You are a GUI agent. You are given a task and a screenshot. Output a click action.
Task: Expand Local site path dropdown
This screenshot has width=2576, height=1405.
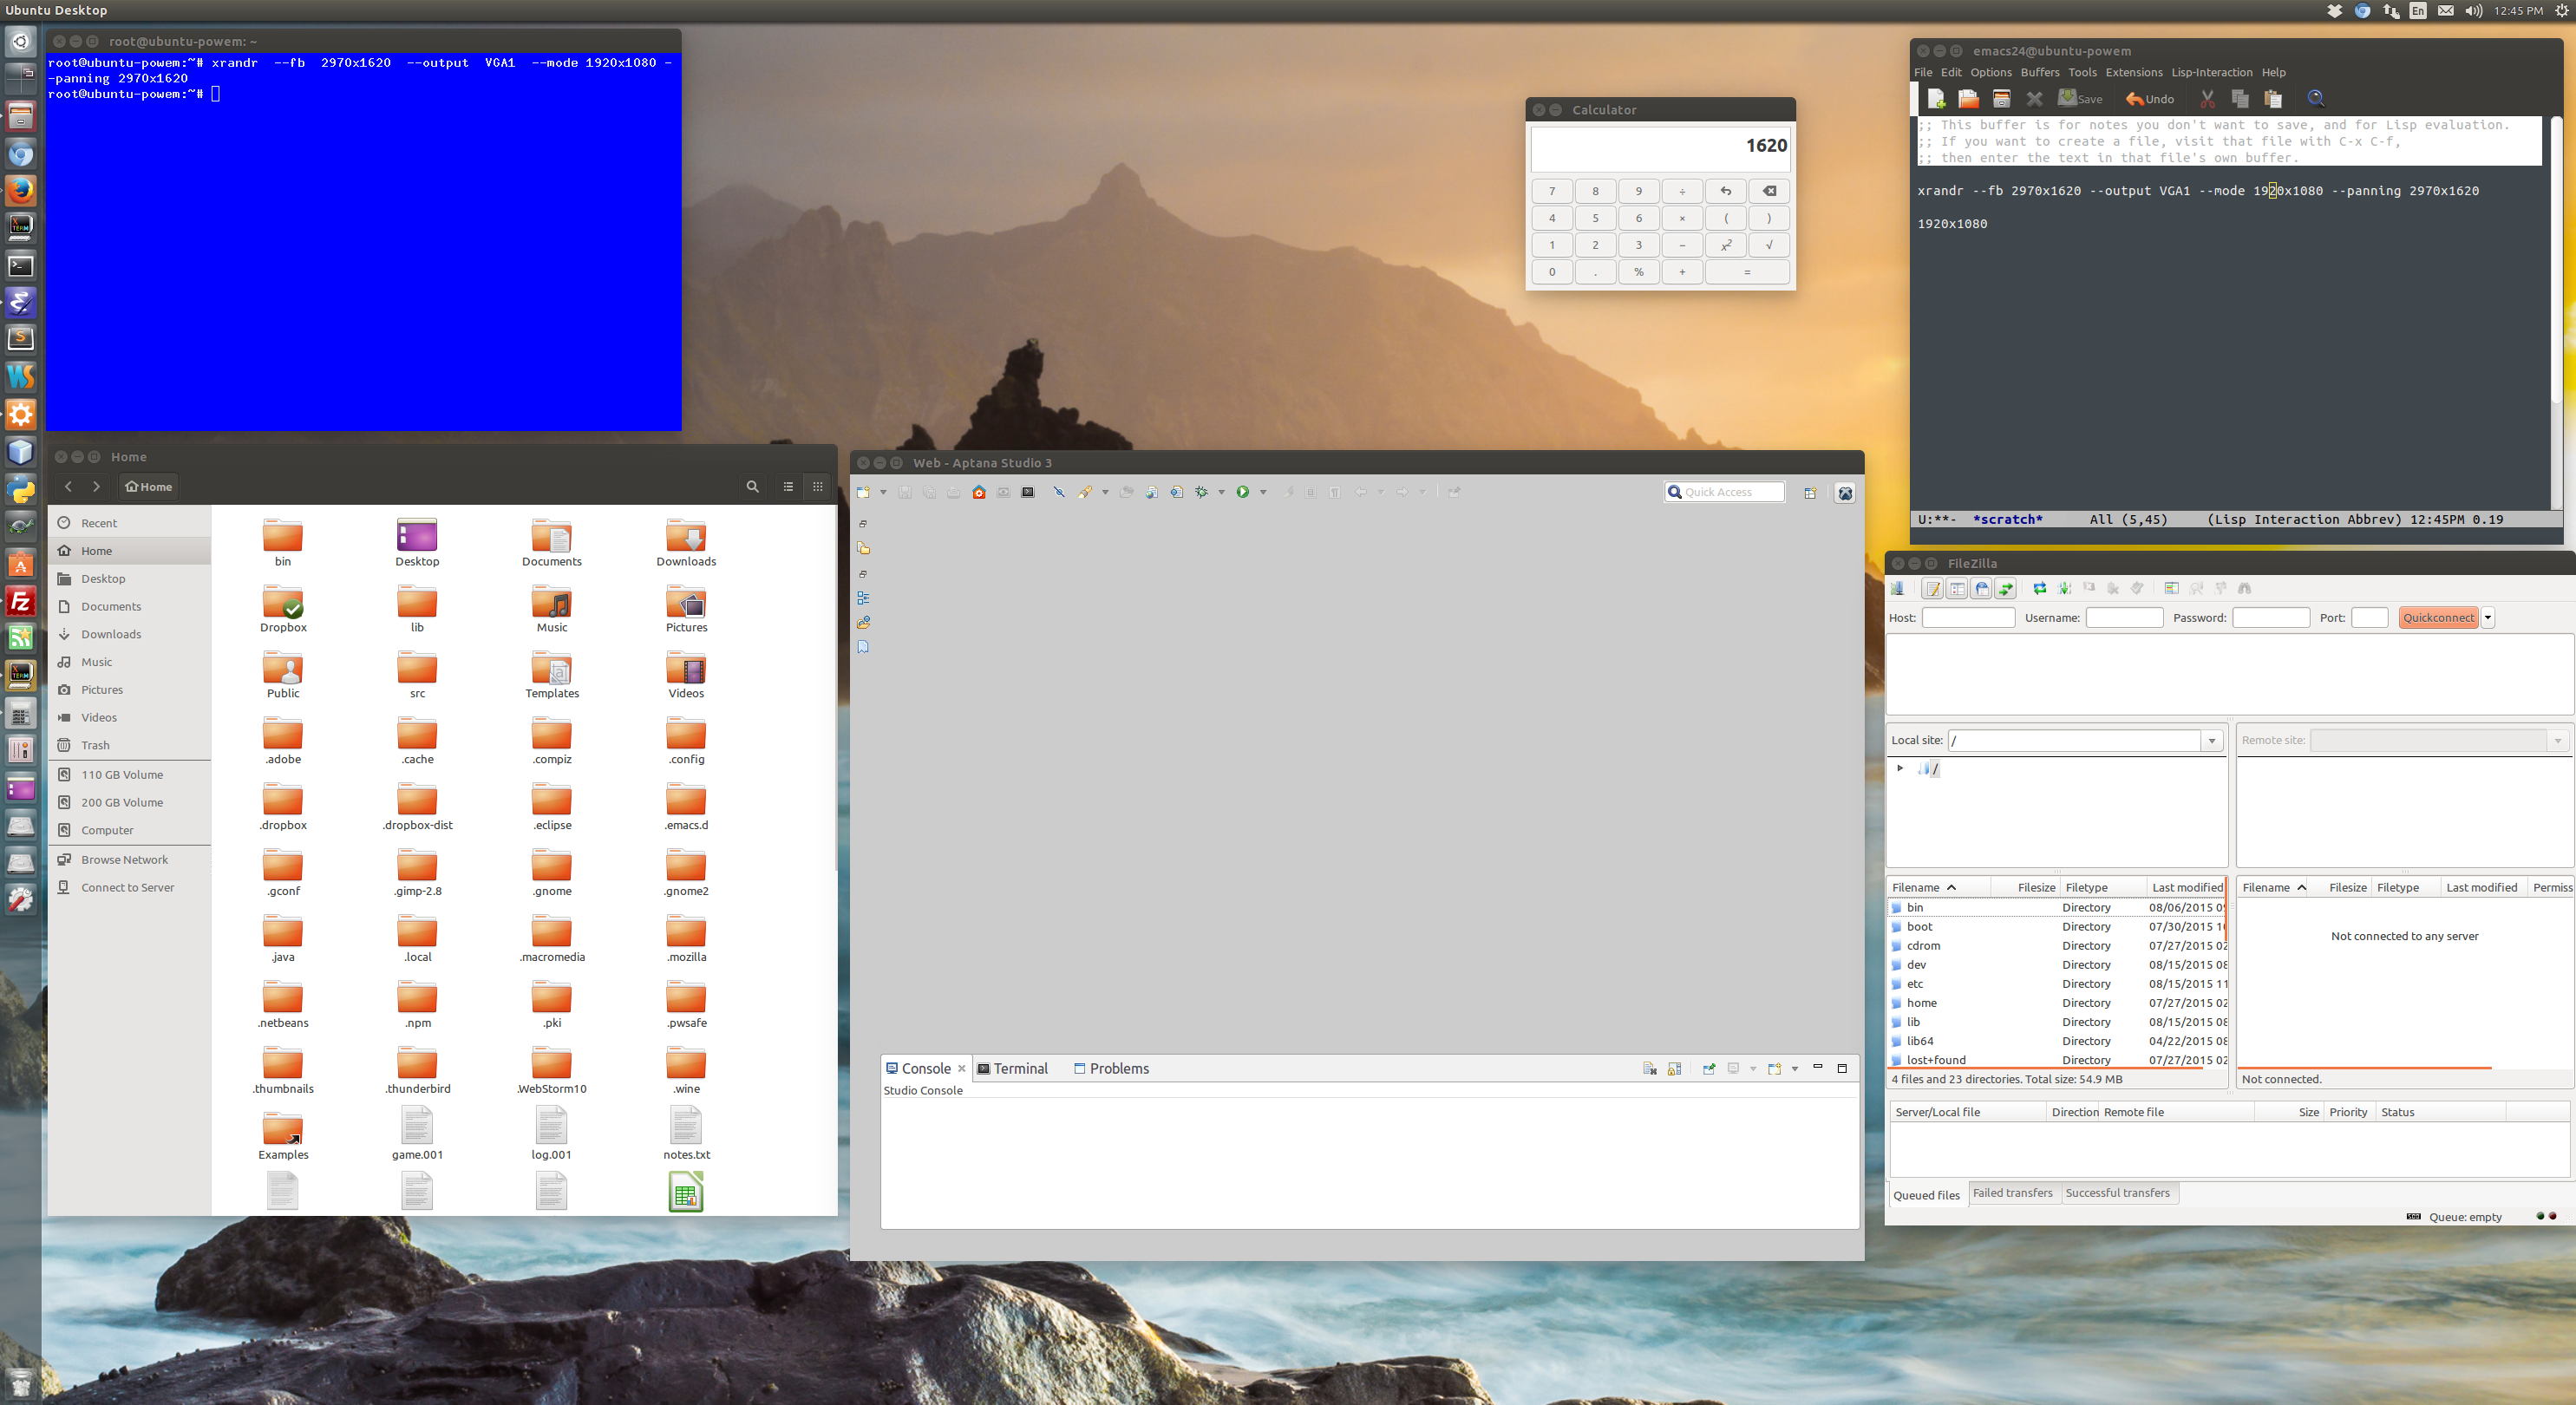pos(2212,741)
